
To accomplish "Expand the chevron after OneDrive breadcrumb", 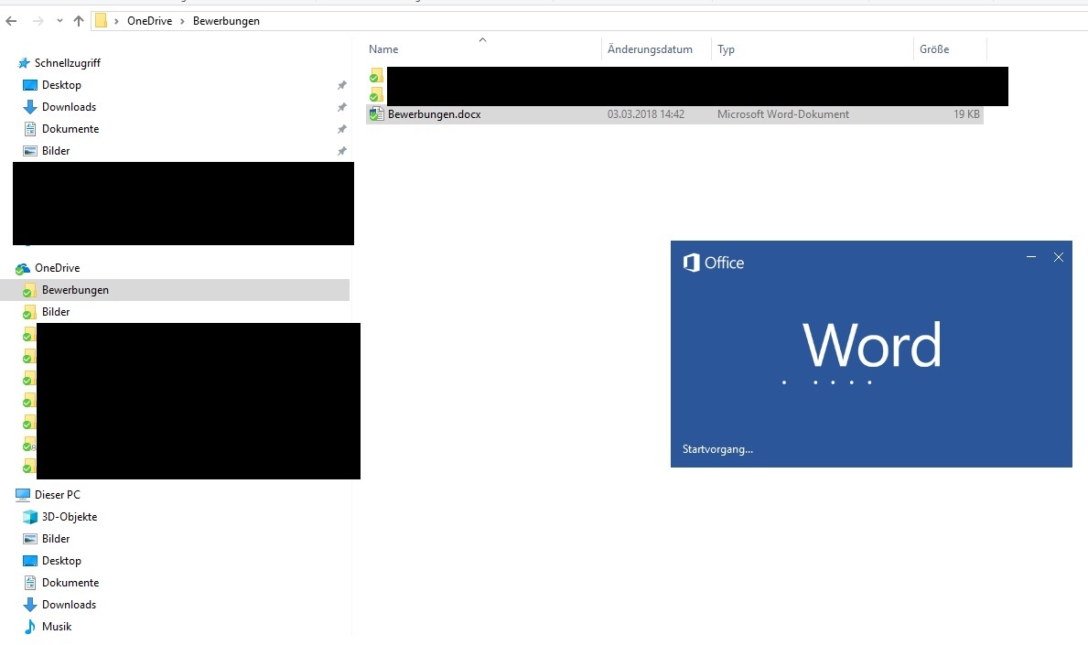I will [182, 21].
